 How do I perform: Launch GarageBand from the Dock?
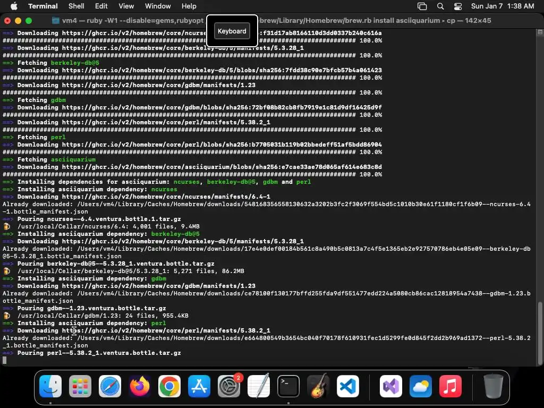coord(318,386)
